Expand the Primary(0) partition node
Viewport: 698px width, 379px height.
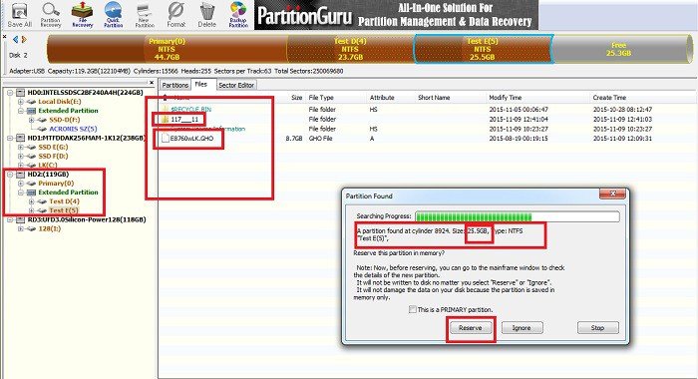[x=21, y=184]
